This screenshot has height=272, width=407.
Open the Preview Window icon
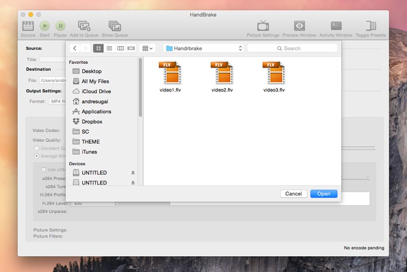pyautogui.click(x=299, y=26)
